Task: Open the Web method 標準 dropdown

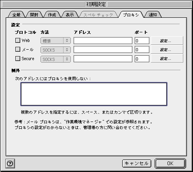Action: [x=55, y=41]
